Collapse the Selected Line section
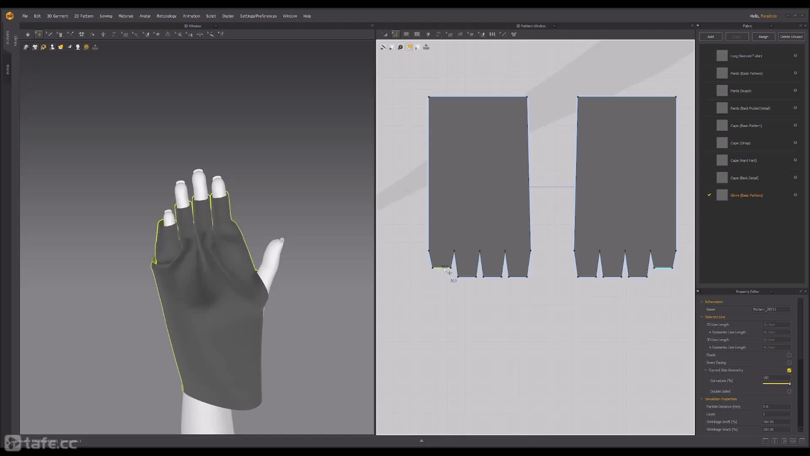Image resolution: width=810 pixels, height=456 pixels. pos(702,317)
